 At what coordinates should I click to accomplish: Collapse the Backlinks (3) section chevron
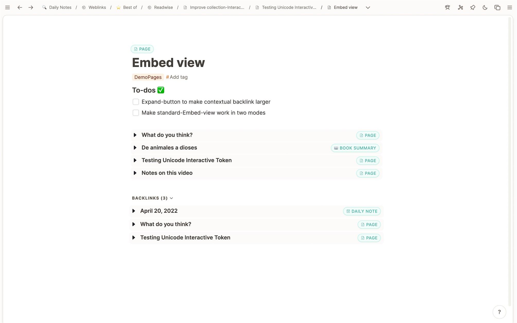171,198
